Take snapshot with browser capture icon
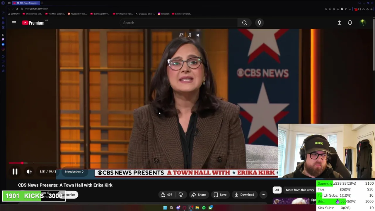The image size is (375, 211). pos(338,9)
